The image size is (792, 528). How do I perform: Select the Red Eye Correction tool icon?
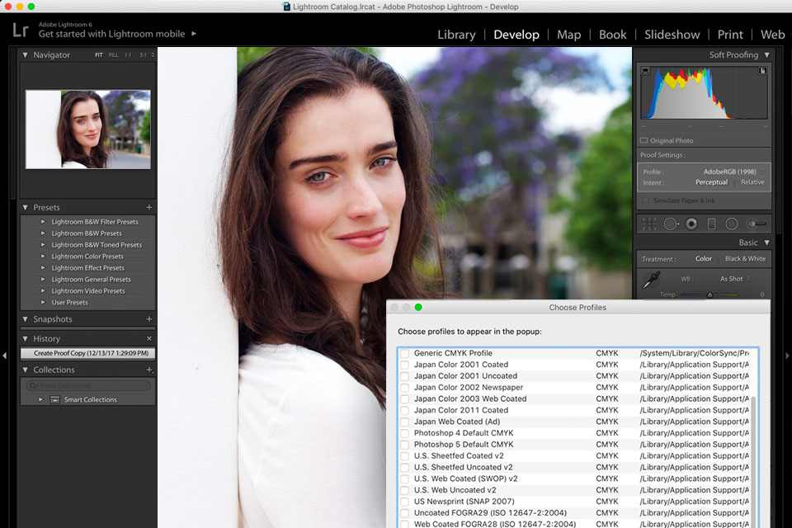pyautogui.click(x=691, y=224)
